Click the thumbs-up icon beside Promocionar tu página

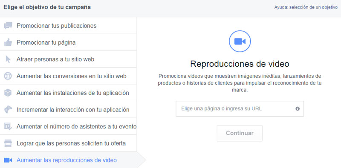8,43
